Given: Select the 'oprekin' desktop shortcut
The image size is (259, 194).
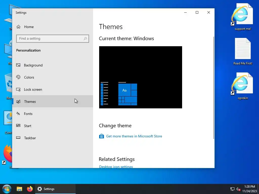Looking at the screenshot, I should [243, 86].
